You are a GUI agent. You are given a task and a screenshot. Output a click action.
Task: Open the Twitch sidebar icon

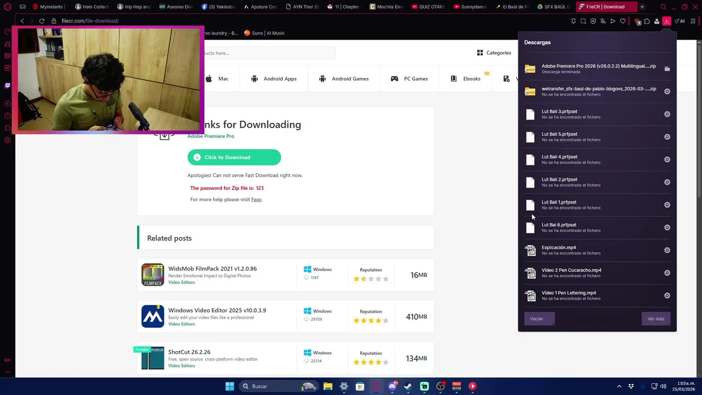coord(7,86)
